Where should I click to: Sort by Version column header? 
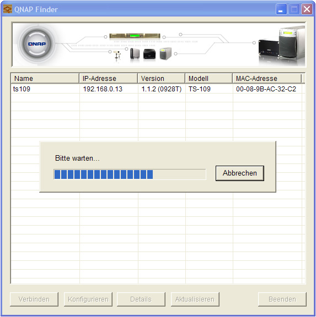point(161,79)
